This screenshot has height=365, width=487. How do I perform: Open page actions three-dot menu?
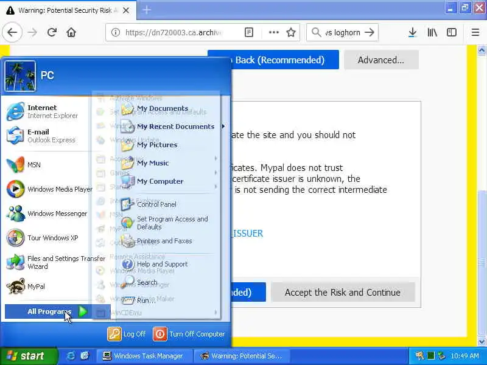[273, 32]
